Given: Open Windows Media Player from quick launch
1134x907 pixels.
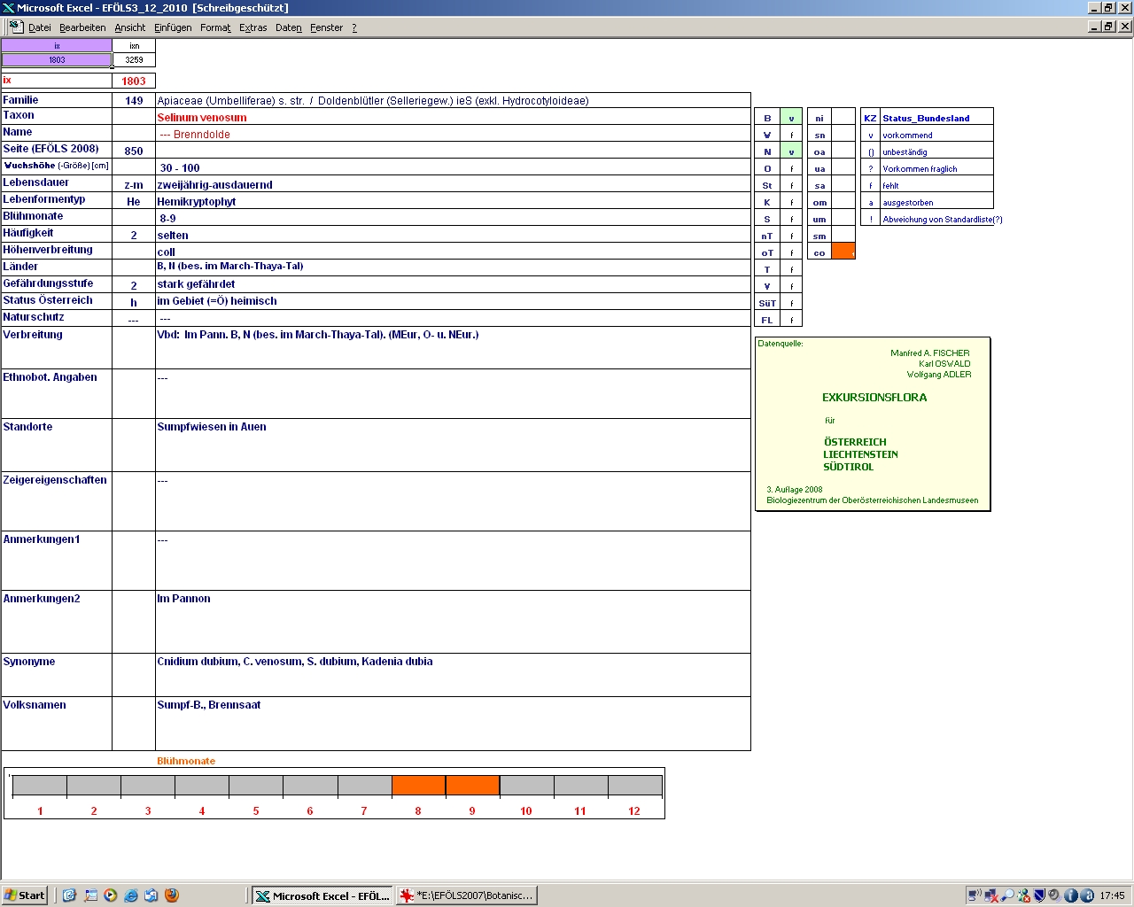Looking at the screenshot, I should point(111,895).
